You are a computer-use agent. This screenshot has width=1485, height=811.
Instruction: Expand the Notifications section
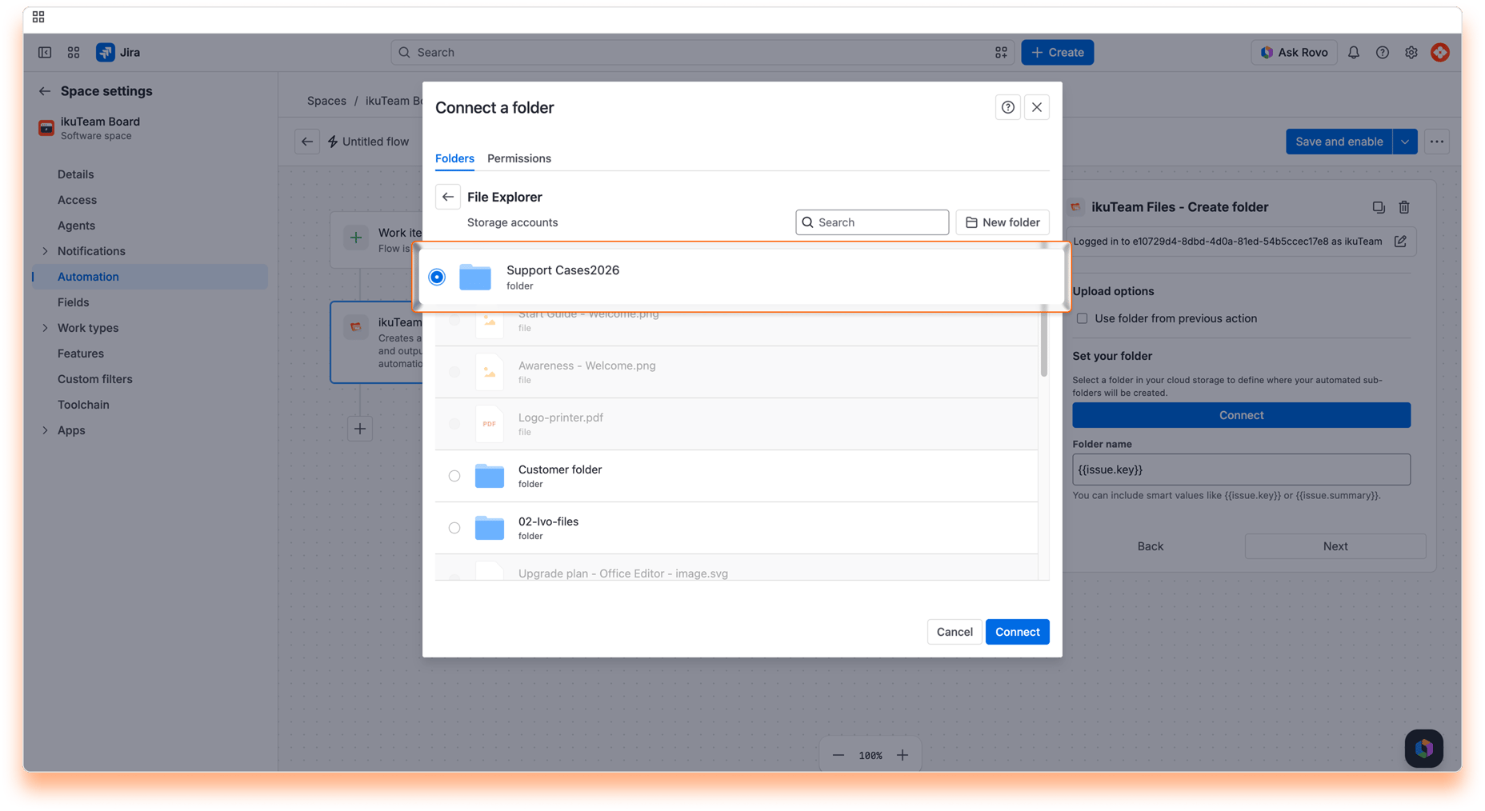[x=45, y=251]
